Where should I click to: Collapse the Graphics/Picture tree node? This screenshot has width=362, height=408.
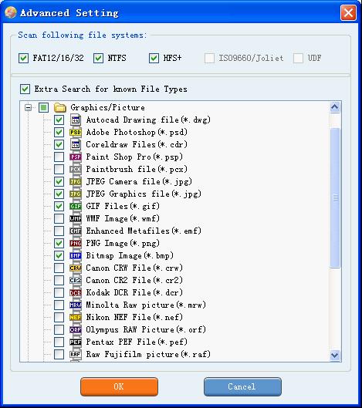tap(28, 107)
